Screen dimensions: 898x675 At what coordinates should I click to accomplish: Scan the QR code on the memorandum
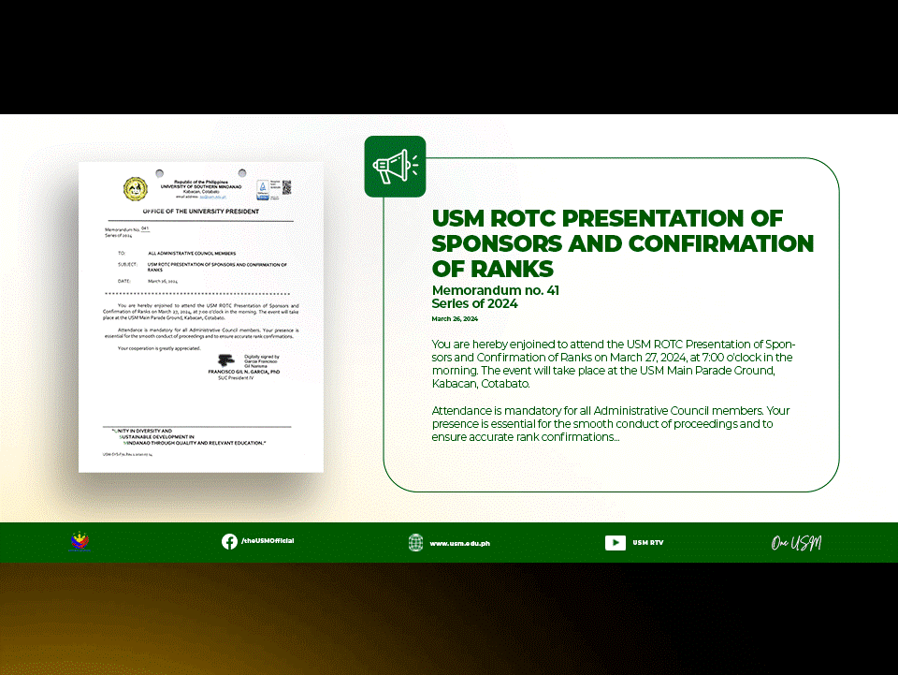[x=288, y=186]
